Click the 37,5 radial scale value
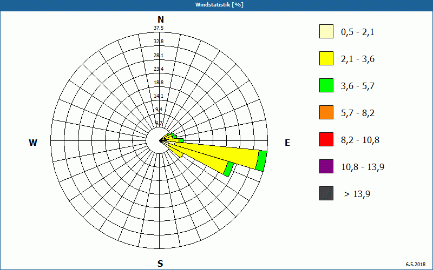 click(x=159, y=28)
